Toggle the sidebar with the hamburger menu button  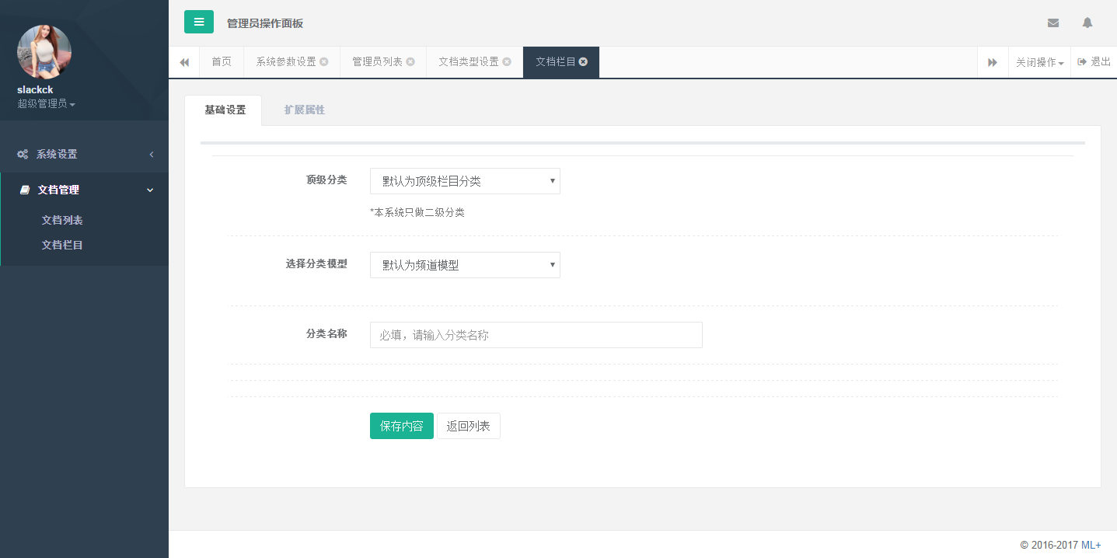pyautogui.click(x=199, y=22)
